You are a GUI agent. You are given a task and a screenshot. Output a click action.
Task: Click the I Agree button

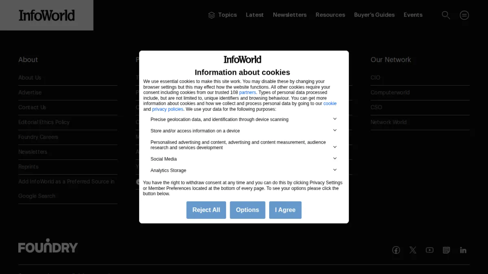pos(285,210)
